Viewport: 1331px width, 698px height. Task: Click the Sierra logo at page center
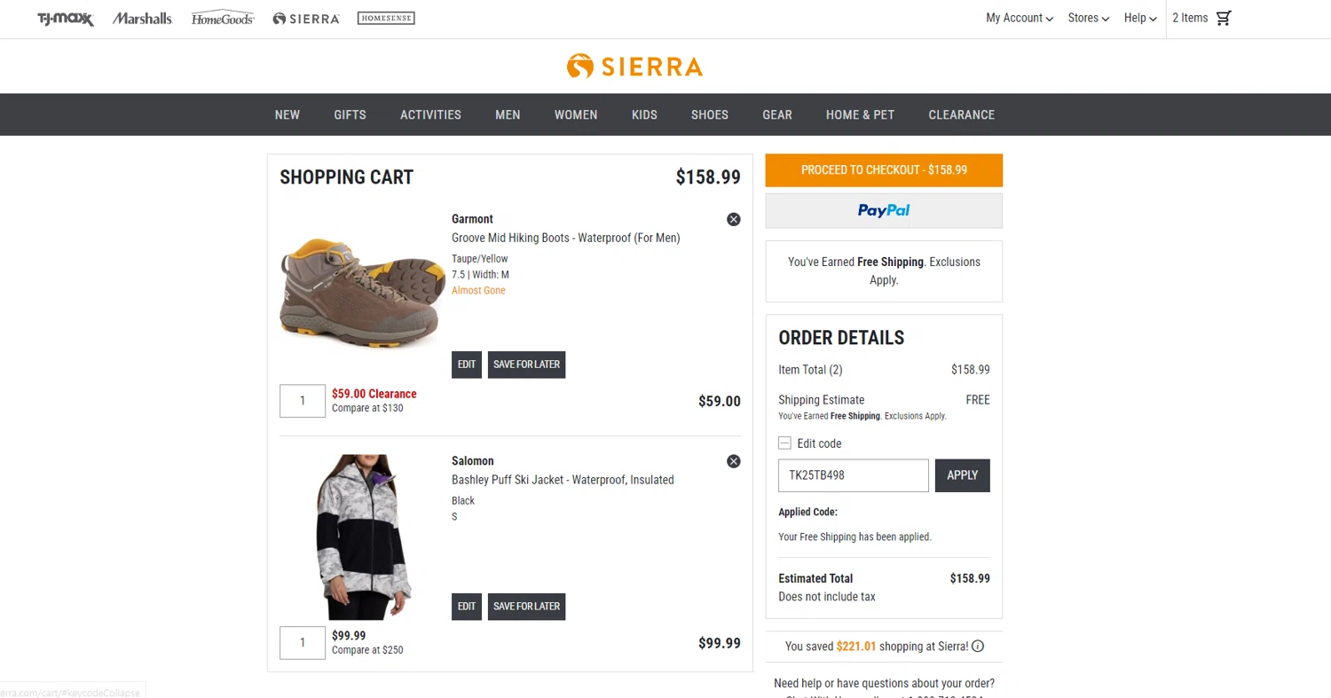pos(634,67)
